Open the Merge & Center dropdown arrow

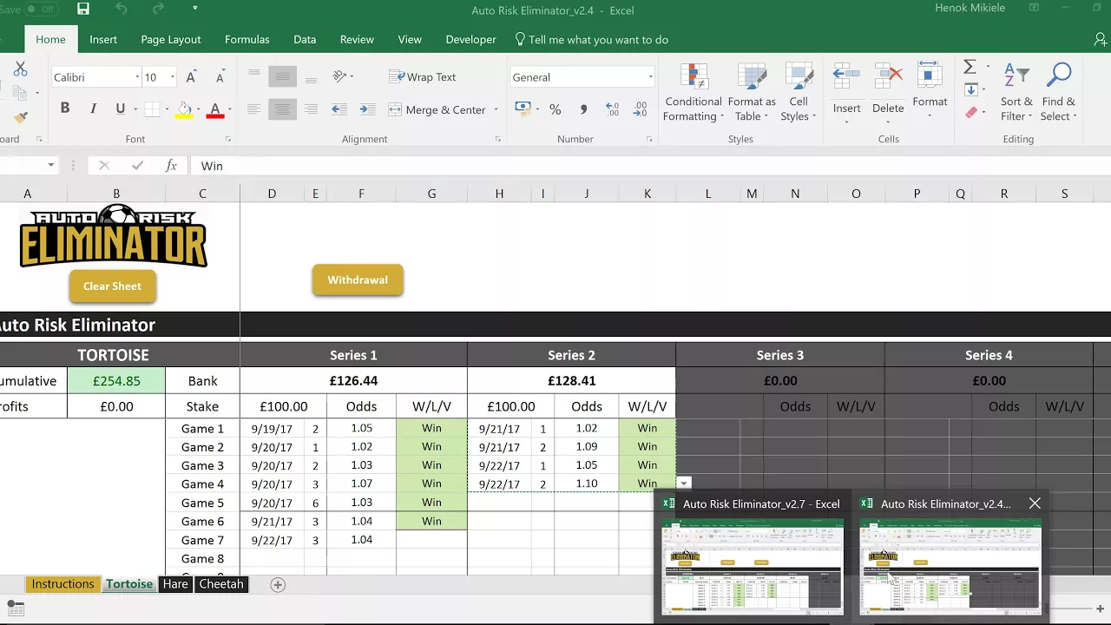coord(496,109)
